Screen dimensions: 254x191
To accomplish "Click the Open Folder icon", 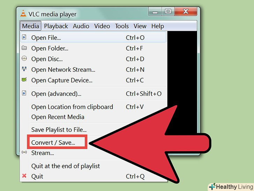I will tap(24, 48).
